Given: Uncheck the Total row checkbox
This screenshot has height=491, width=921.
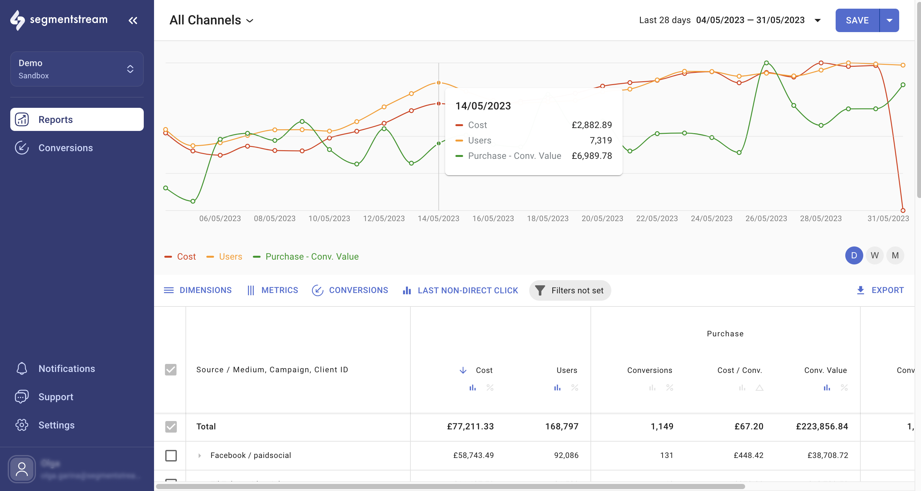Looking at the screenshot, I should (x=171, y=427).
